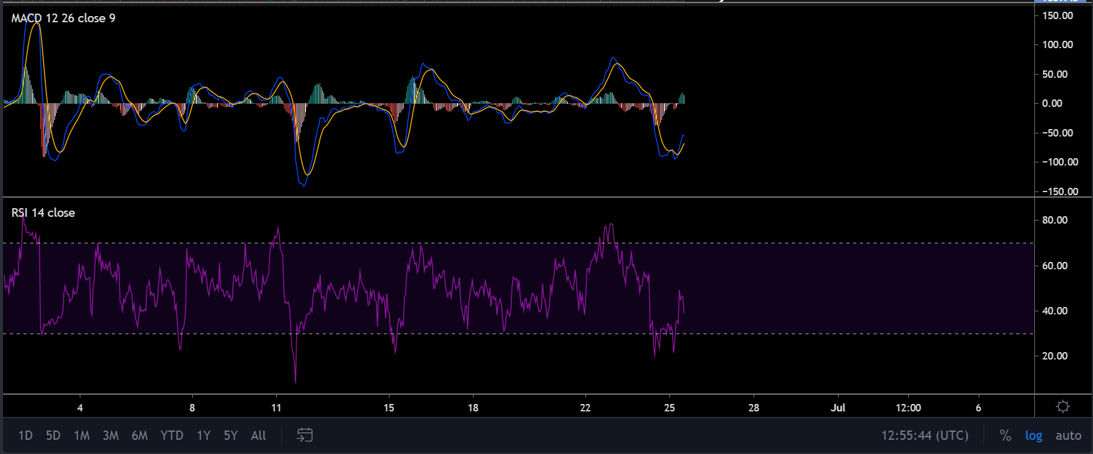Click date label 22 on time axis
The height and width of the screenshot is (454, 1093).
(x=585, y=408)
